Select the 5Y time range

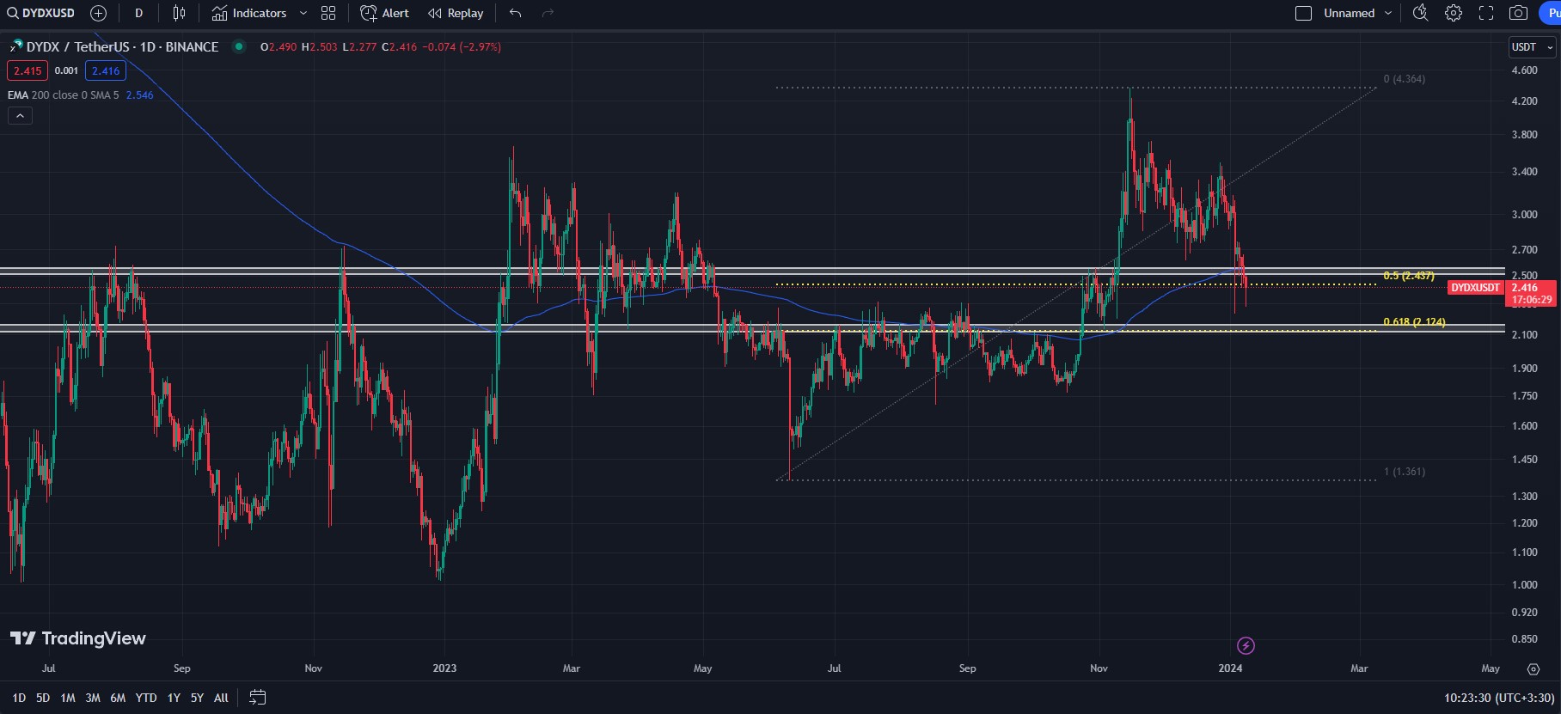point(197,698)
